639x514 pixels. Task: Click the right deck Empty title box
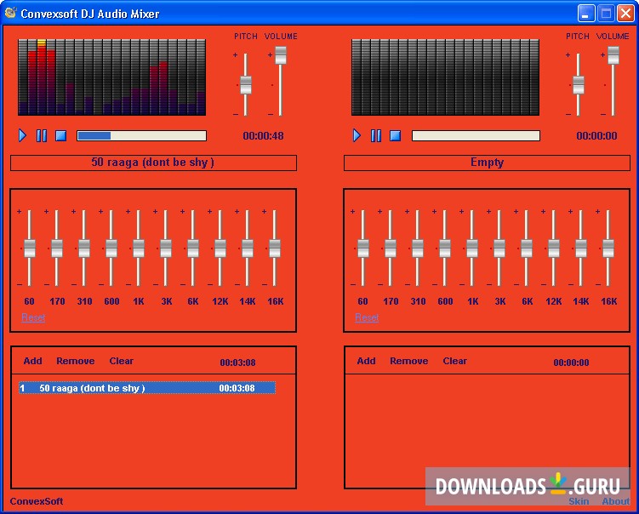(x=487, y=163)
